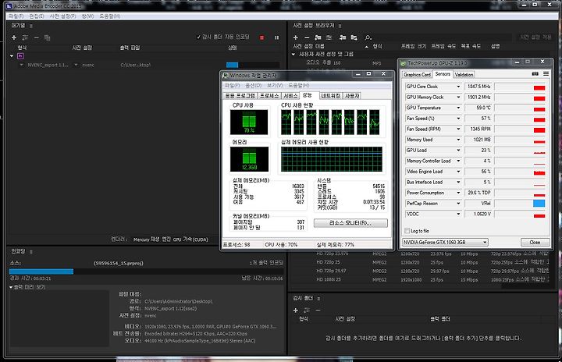Create a new preset with the preset browser plus icon
562x362 pixels.
point(296,37)
